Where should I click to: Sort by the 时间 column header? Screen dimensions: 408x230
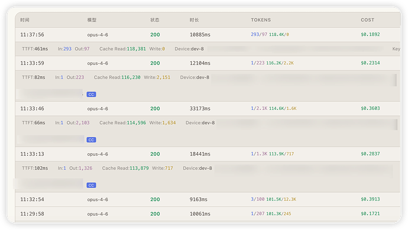pos(25,20)
